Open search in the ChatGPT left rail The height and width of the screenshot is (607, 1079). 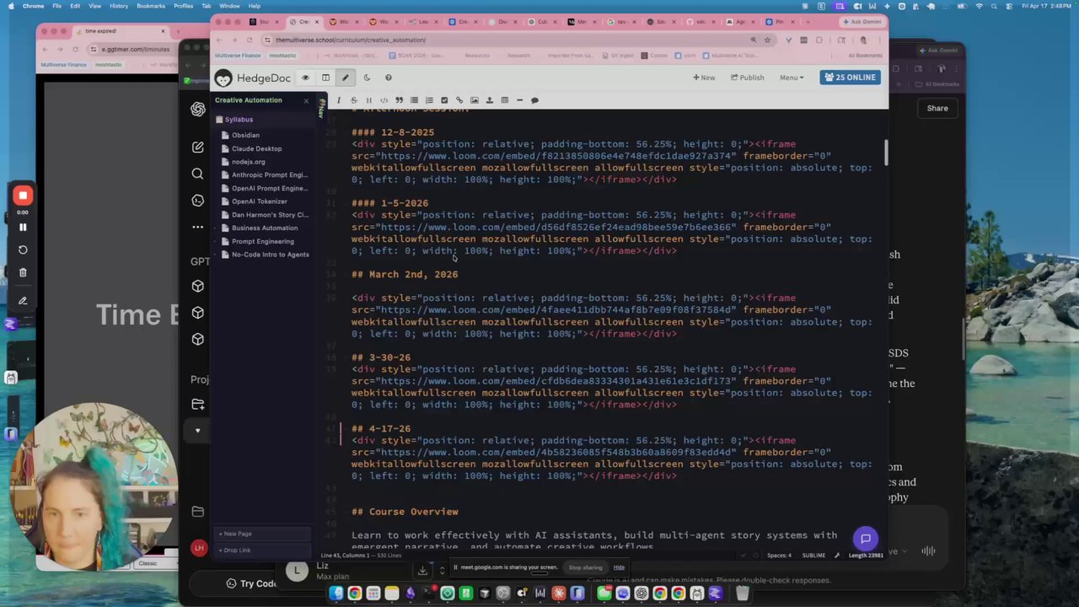click(x=197, y=174)
